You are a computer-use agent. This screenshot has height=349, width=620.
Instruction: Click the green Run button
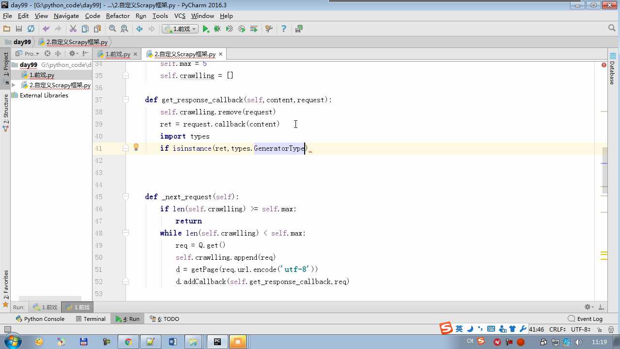[x=206, y=29]
